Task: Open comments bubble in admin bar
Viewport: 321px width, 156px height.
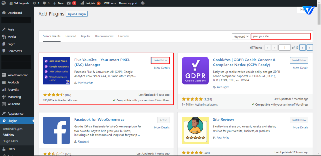Action: (x=46, y=3)
